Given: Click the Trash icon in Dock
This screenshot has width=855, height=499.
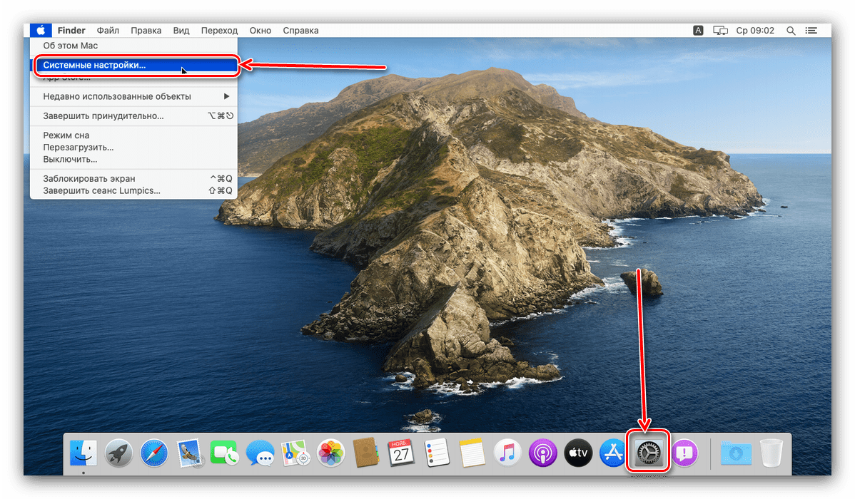Looking at the screenshot, I should 771,453.
